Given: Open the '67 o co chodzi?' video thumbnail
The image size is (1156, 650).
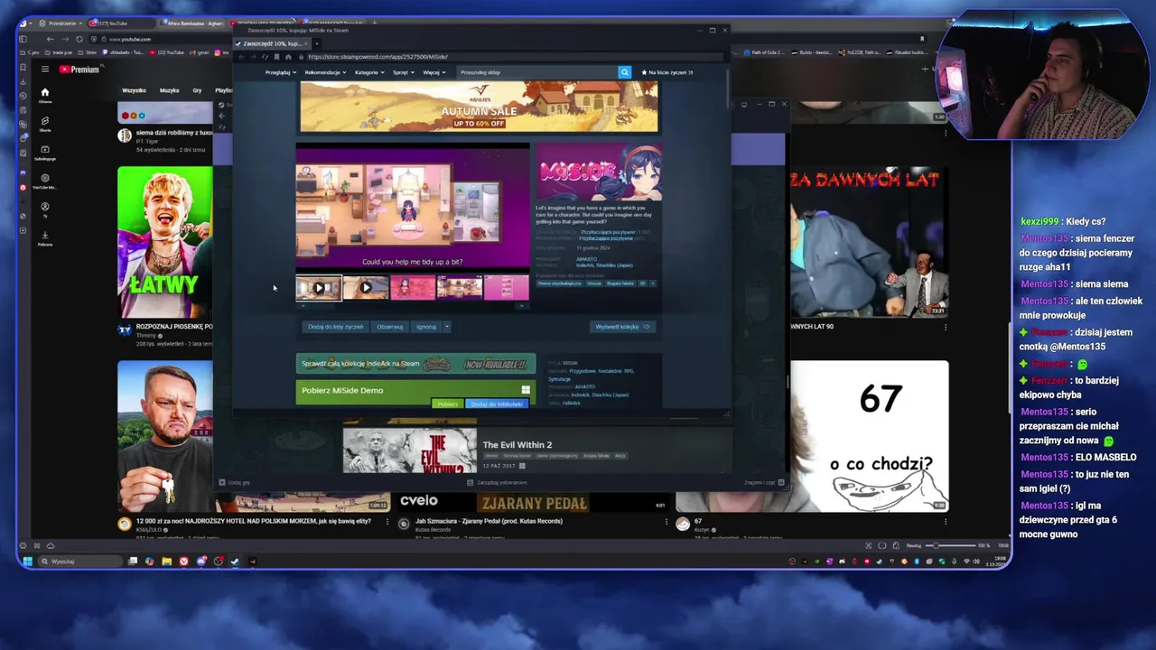Looking at the screenshot, I should (x=870, y=436).
